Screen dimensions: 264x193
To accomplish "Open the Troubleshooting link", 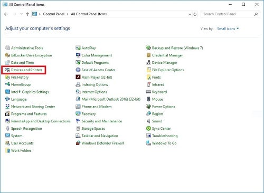I will click(x=165, y=136).
